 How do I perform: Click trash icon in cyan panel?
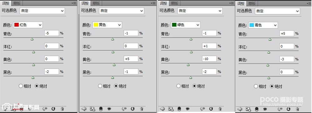pos(297,109)
